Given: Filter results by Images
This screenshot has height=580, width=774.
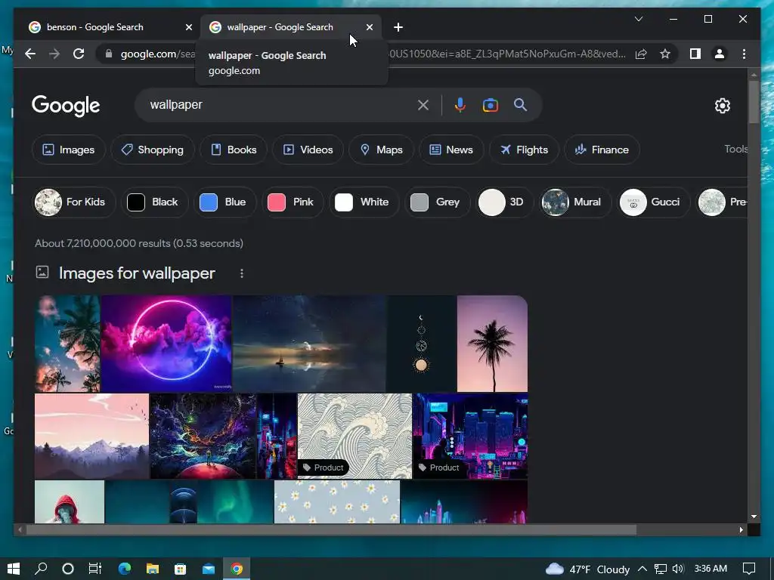Looking at the screenshot, I should click(x=69, y=150).
